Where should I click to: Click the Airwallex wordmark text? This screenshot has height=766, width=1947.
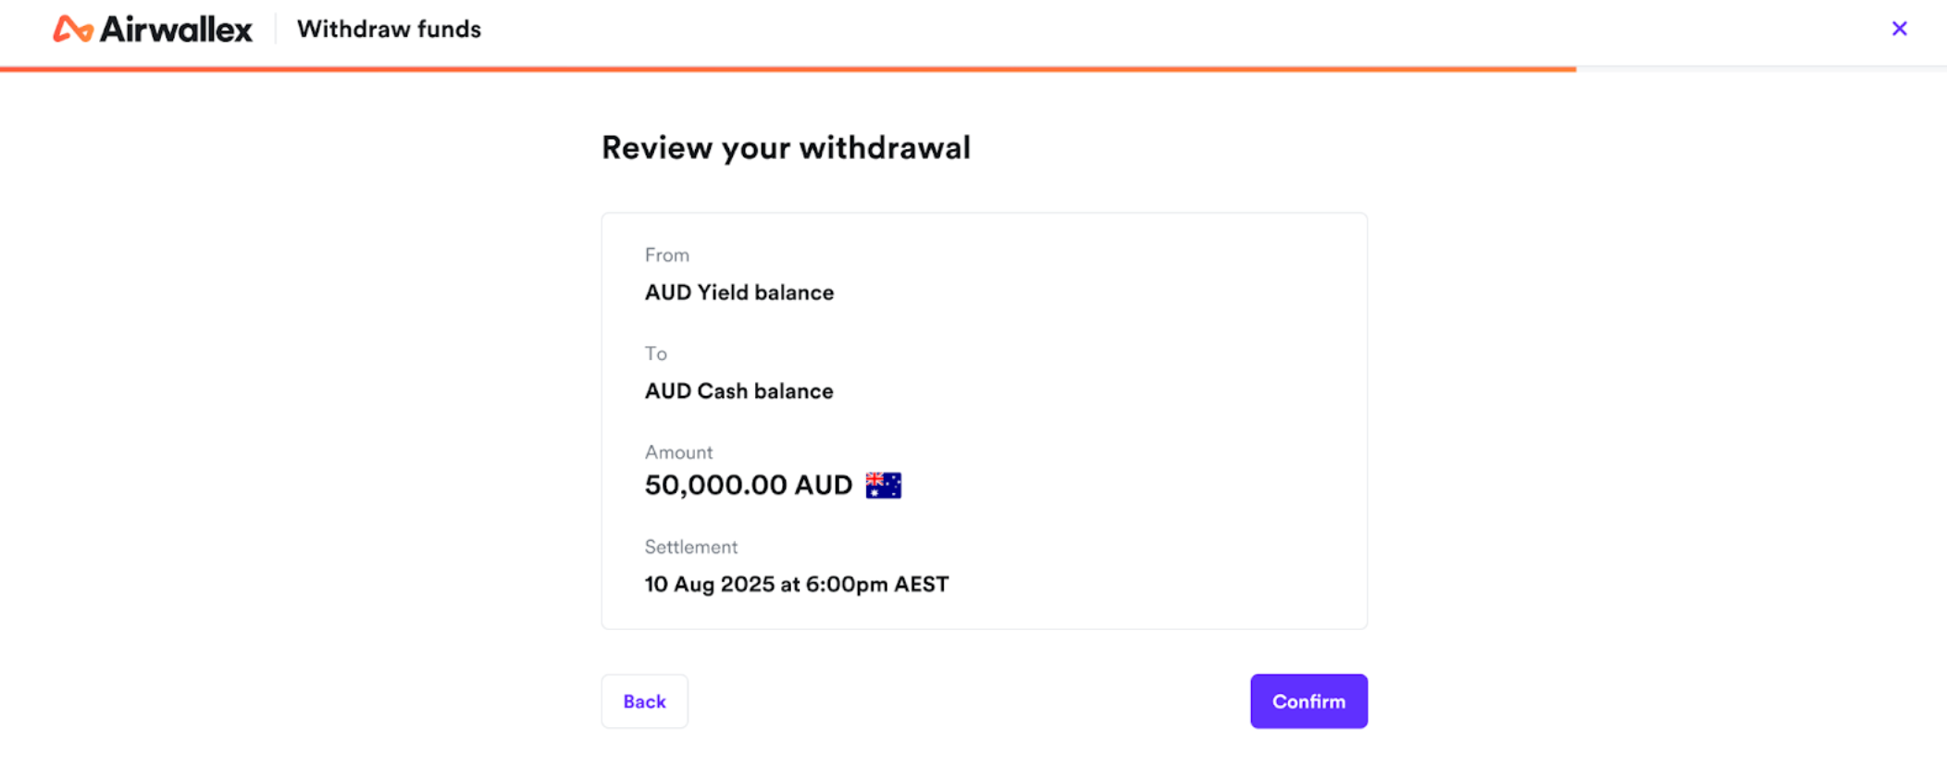click(176, 30)
